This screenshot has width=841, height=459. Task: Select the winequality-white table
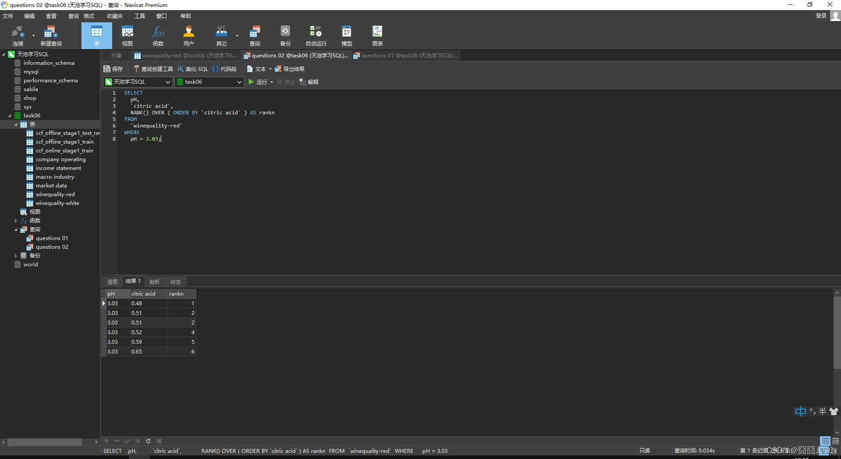pyautogui.click(x=57, y=203)
